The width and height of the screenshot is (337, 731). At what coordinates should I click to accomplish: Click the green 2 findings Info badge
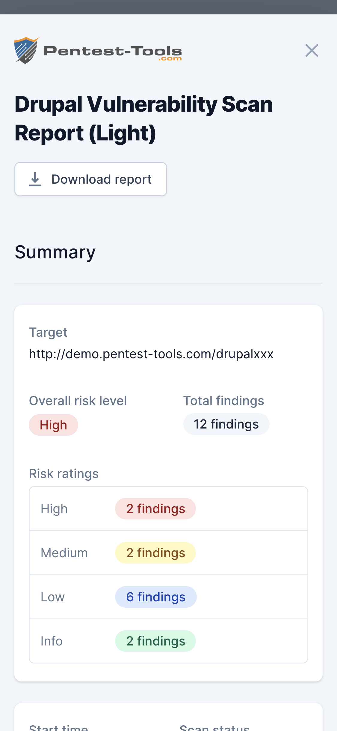coord(155,641)
